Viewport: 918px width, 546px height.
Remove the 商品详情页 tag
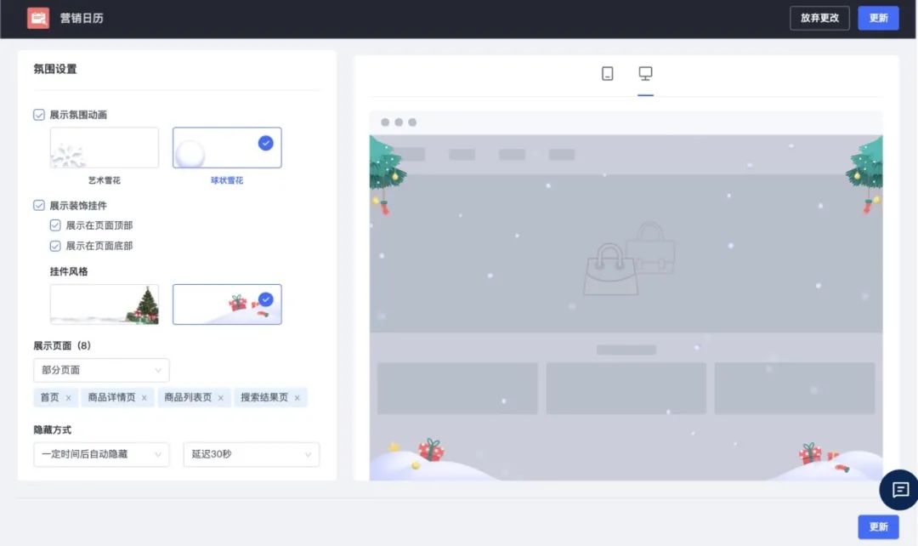144,398
